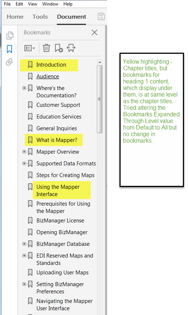Screen dimensions: 188x315
Task: Expand Setting BizManager Preferences bookmark
Action: tap(24, 284)
